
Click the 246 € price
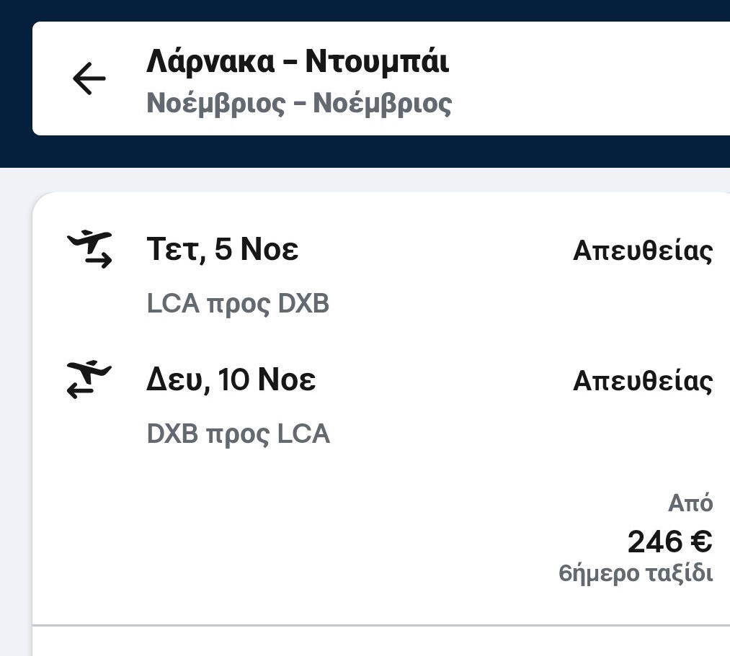coord(669,542)
